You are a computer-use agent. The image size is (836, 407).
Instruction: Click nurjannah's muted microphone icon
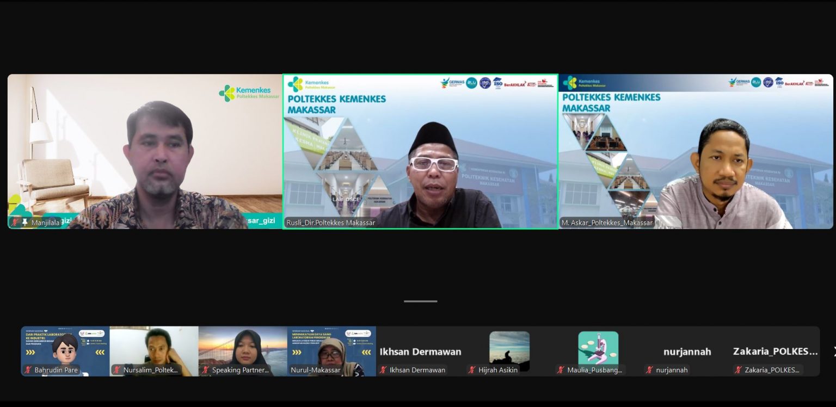(x=650, y=370)
